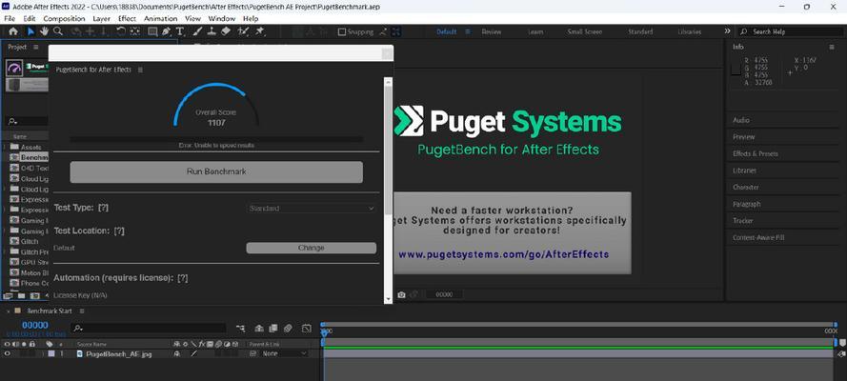Image resolution: width=847 pixels, height=381 pixels.
Task: Select the Pen tool
Action: tap(167, 31)
